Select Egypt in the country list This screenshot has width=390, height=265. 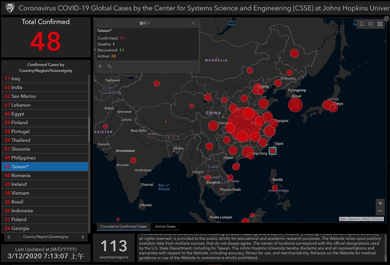pos(45,114)
